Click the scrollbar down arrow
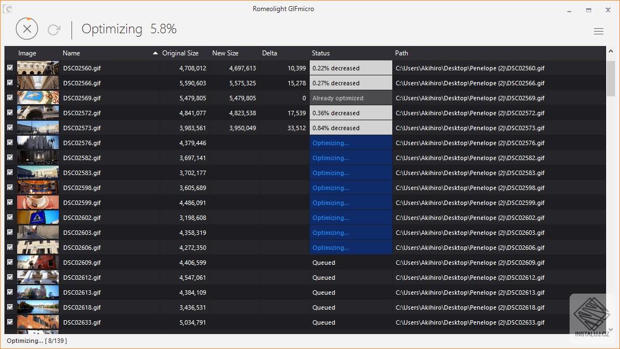The width and height of the screenshot is (620, 349). click(x=611, y=330)
